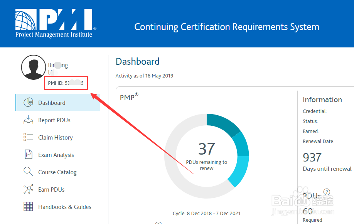Click the Handbooks & Guides grid icon
The height and width of the screenshot is (224, 354).
(29, 206)
